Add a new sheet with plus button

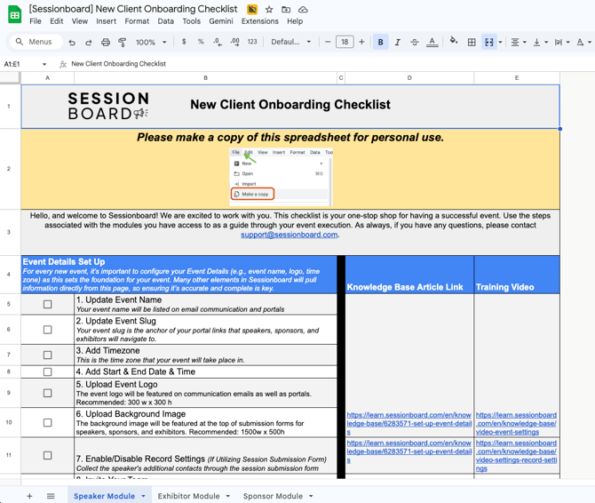tap(29, 496)
